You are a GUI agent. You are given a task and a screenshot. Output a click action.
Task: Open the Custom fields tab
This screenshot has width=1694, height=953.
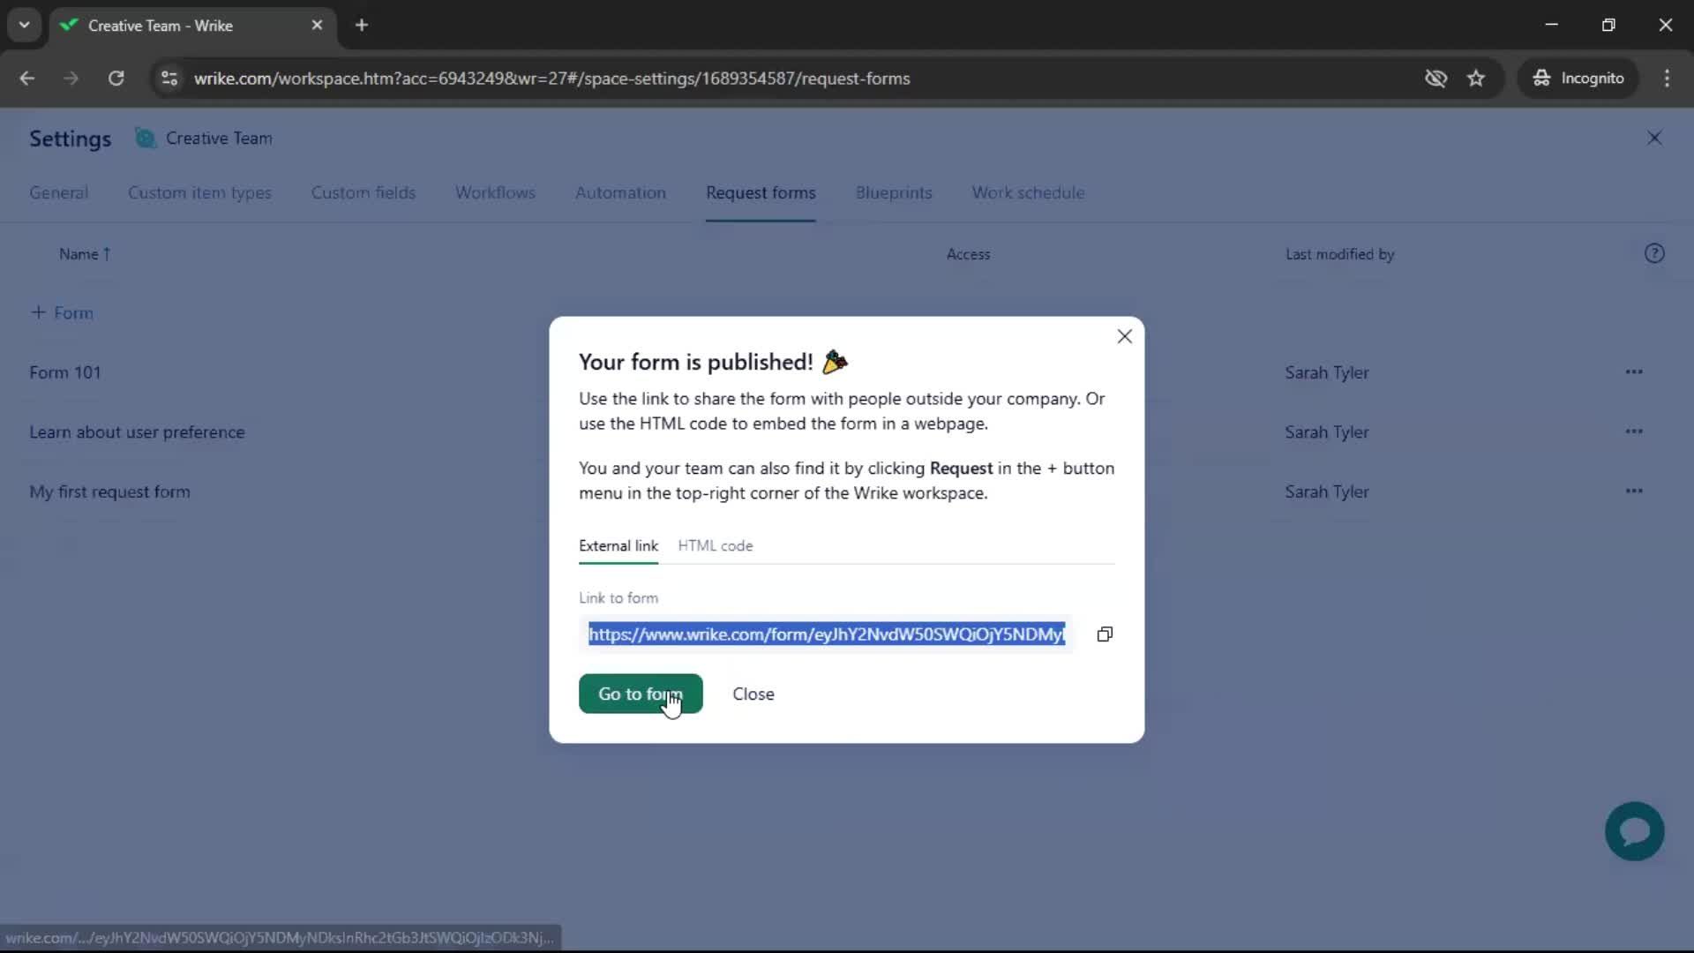[x=363, y=192]
